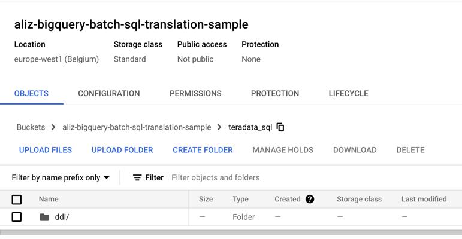This screenshot has height=239, width=462.
Task: Click the Last modified column header
Action: click(424, 199)
